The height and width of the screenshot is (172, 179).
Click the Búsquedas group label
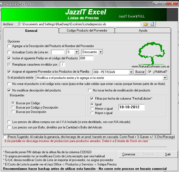coord(17,95)
